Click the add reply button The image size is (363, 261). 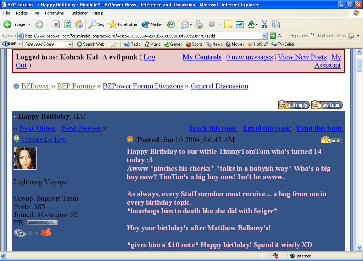click(x=294, y=105)
